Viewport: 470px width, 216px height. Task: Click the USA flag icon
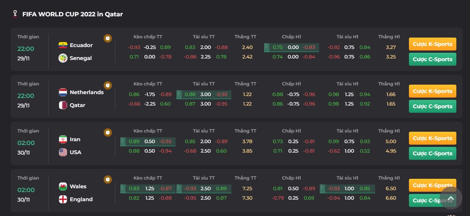click(63, 152)
